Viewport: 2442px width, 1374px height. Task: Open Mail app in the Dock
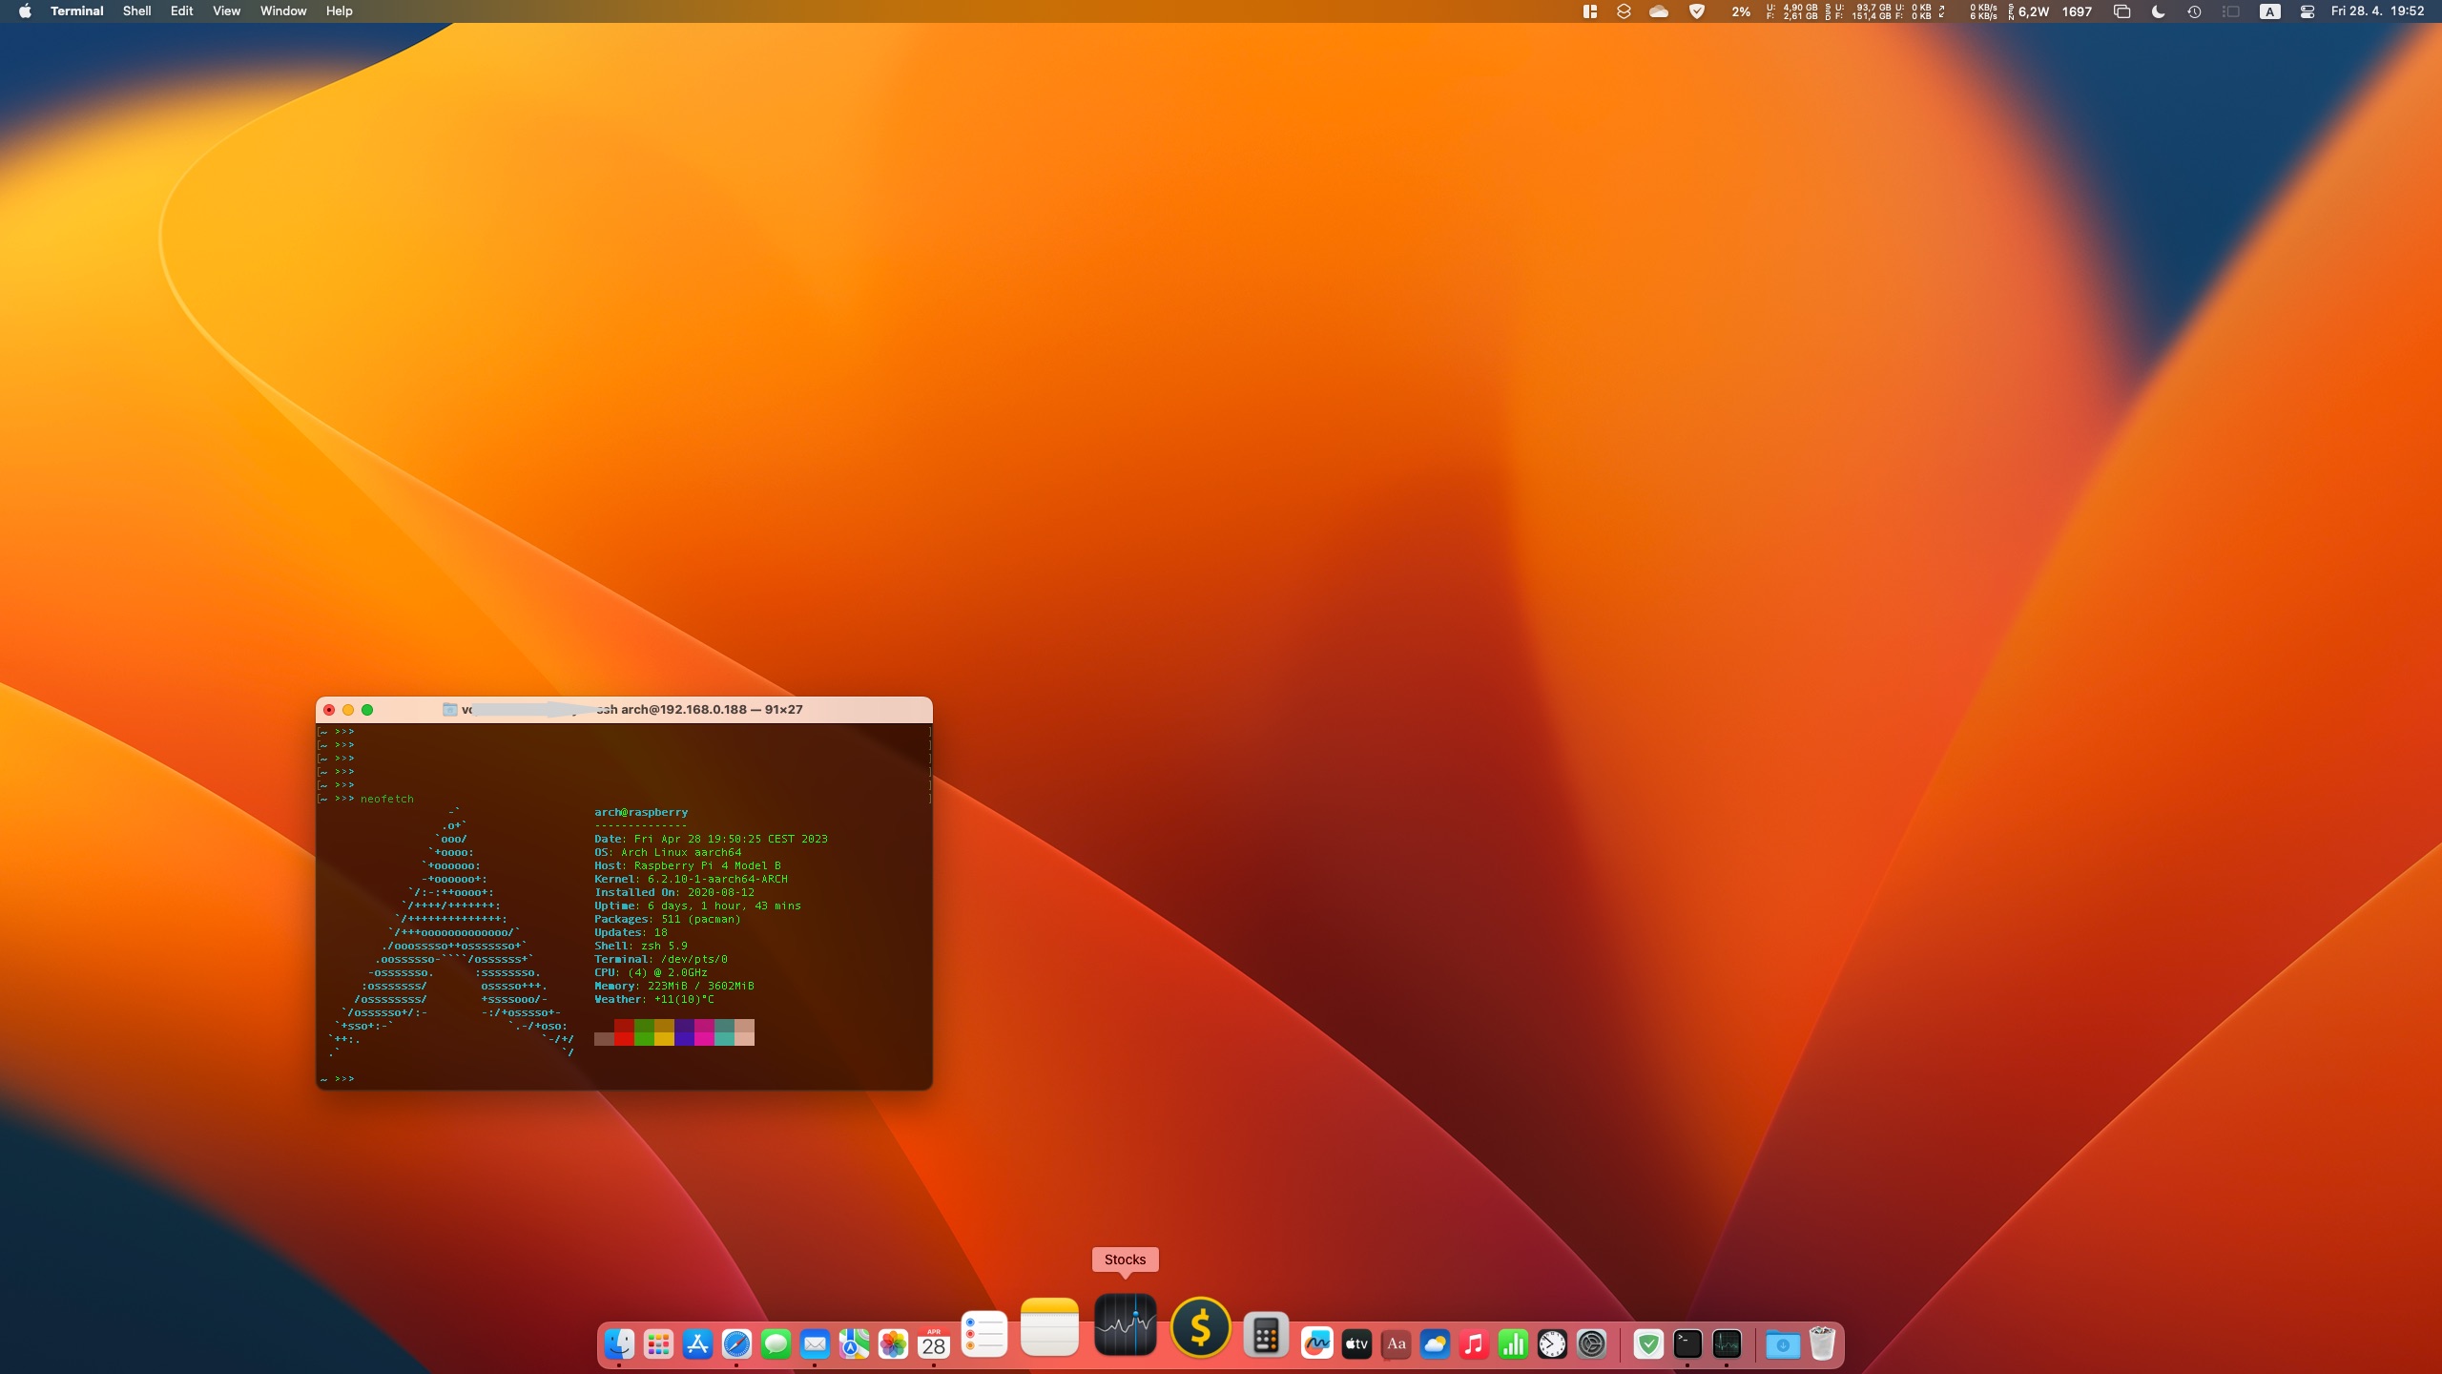click(x=815, y=1344)
